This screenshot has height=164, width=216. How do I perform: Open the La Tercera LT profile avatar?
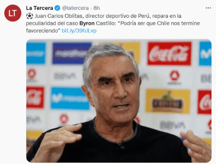coord(13,13)
